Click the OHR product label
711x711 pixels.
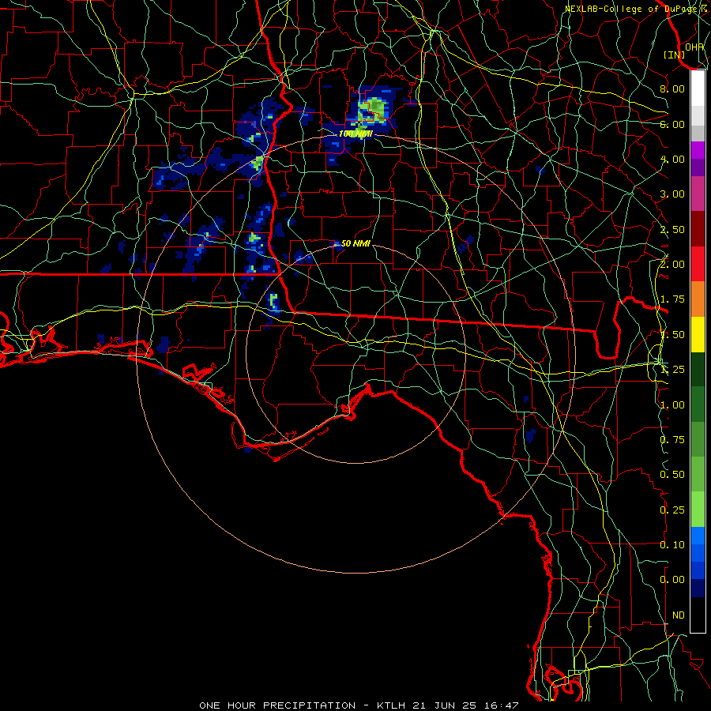pyautogui.click(x=694, y=47)
